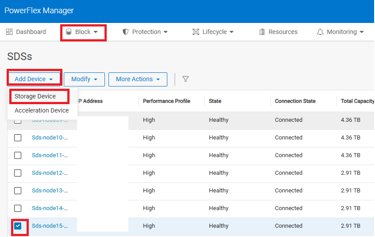Open the Sds-node15 link
The height and width of the screenshot is (237, 375).
pos(50,226)
